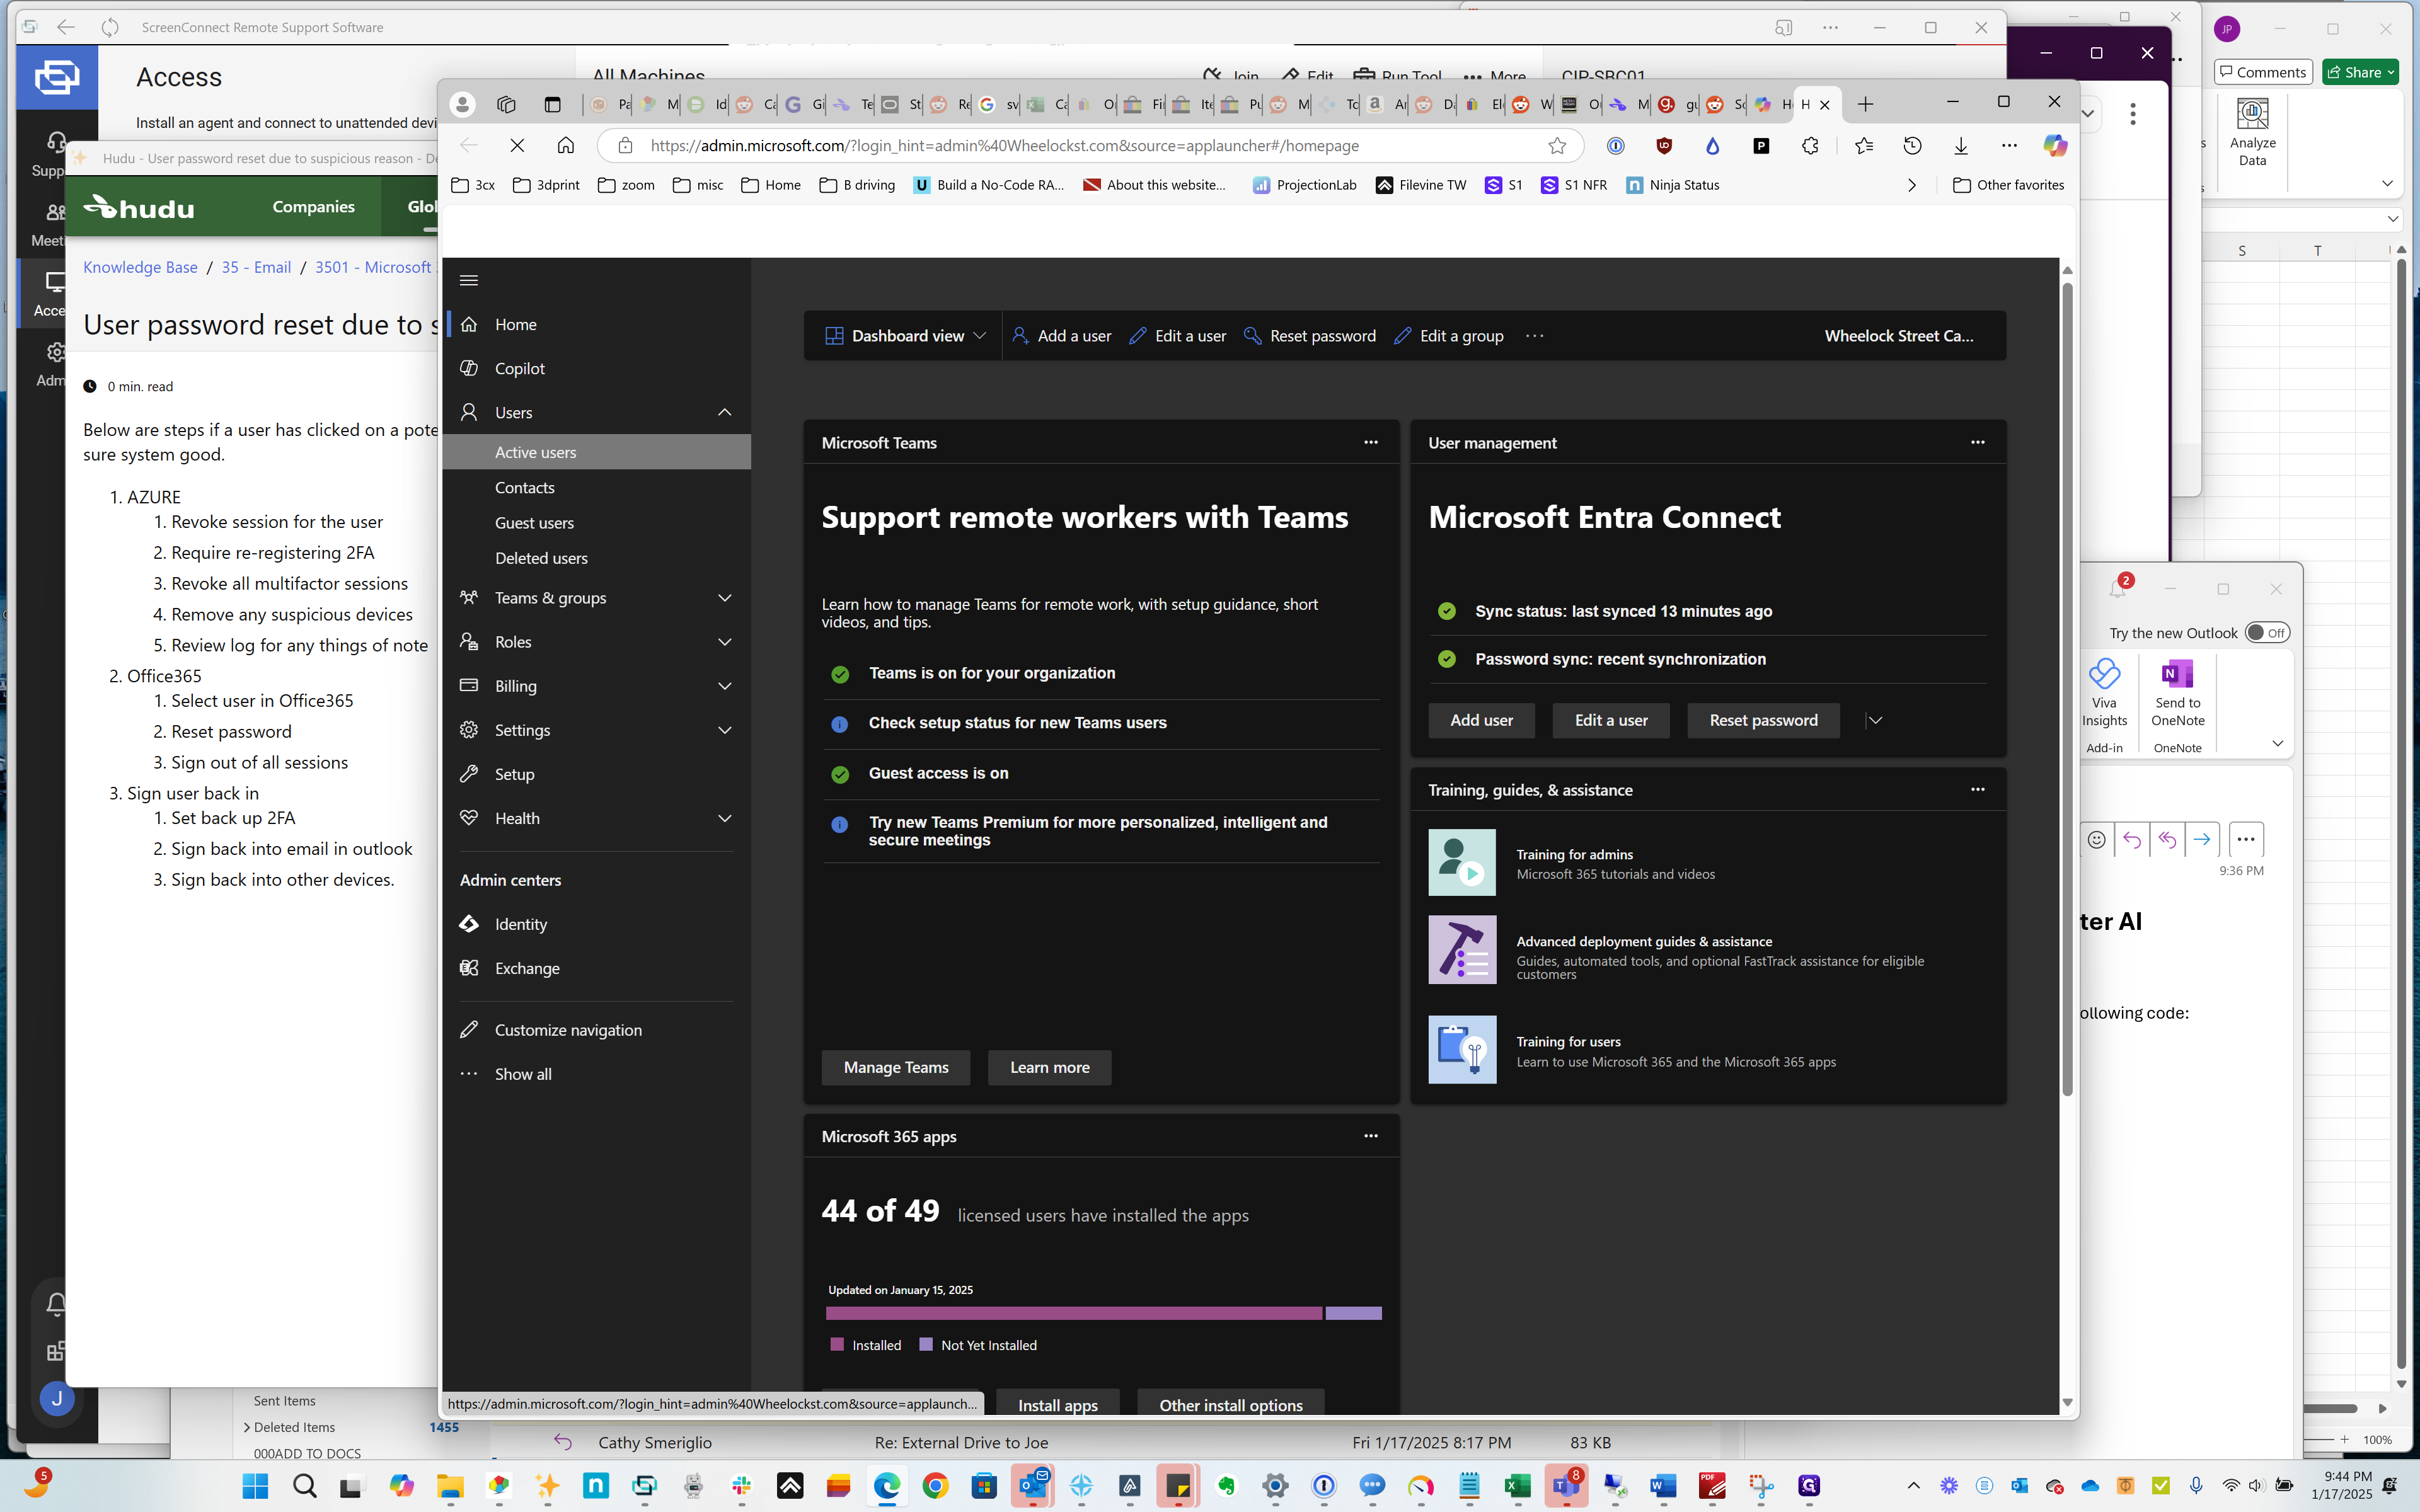Viewport: 2420px width, 1512px height.
Task: Click Add user button in User management
Action: tap(1481, 720)
